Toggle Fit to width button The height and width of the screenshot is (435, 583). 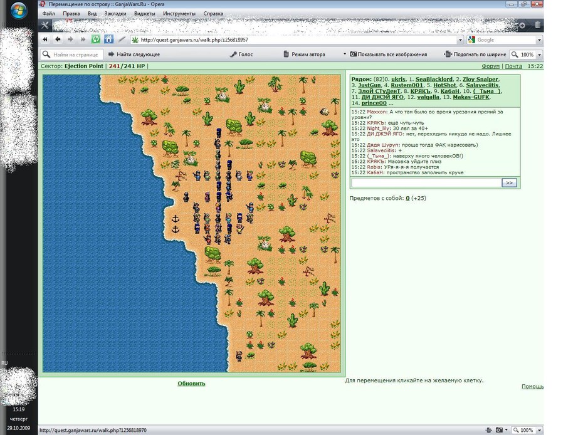(475, 55)
